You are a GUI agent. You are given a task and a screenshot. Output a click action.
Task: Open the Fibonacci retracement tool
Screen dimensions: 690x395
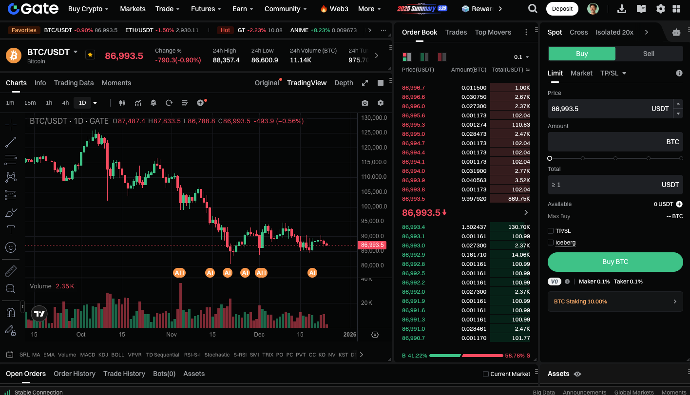coord(11,160)
